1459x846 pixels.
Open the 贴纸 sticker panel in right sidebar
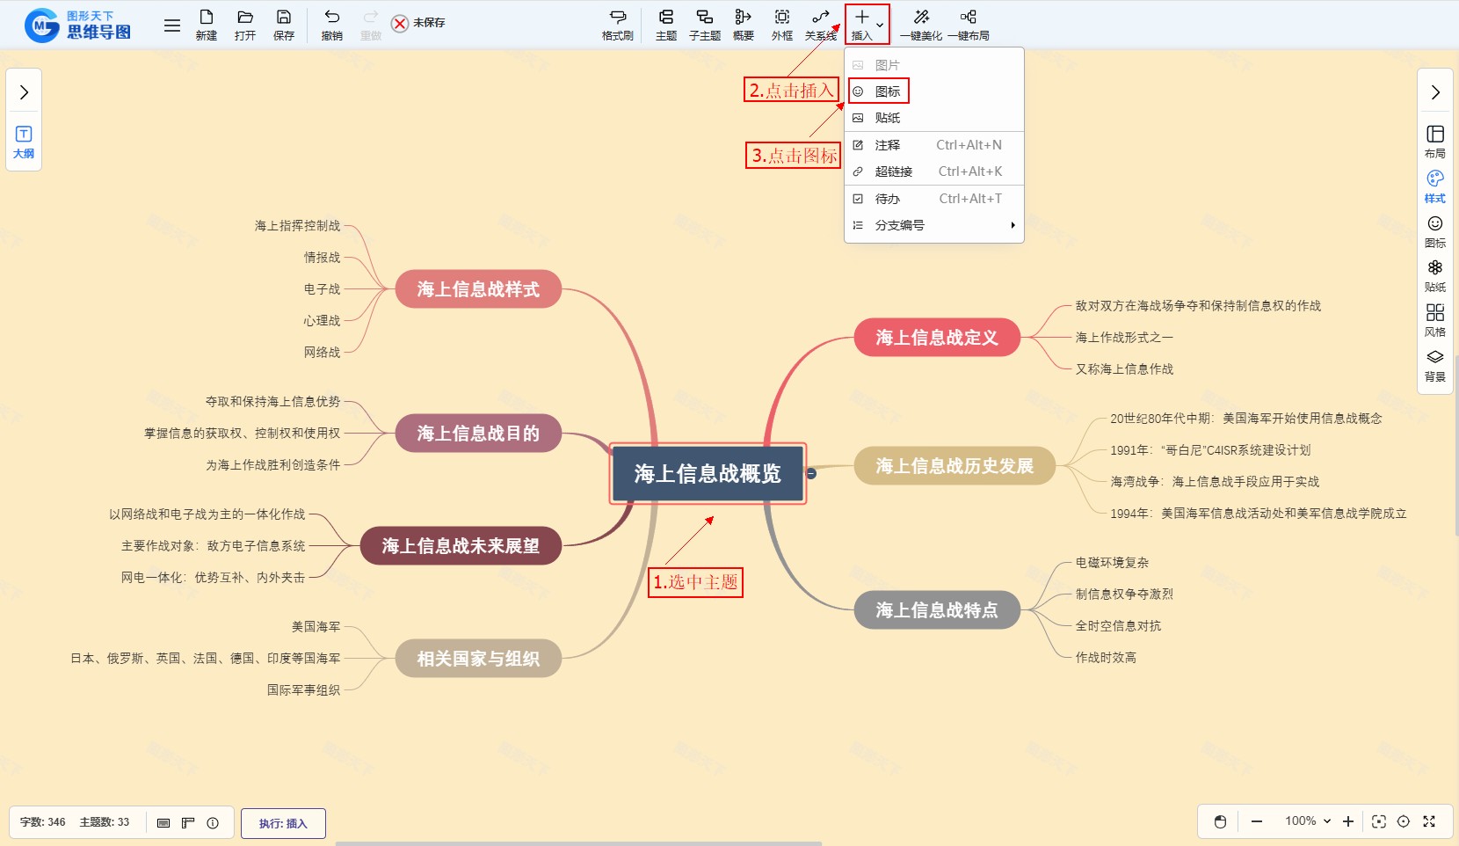(x=1434, y=274)
